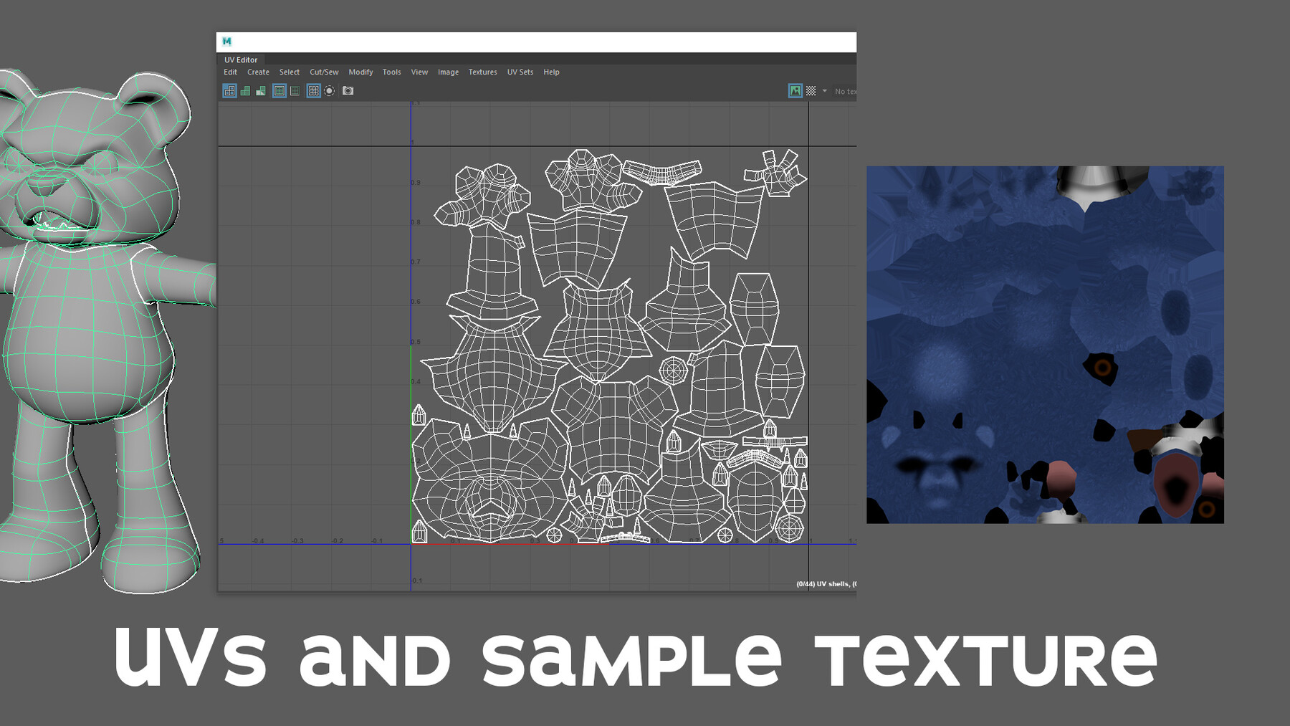The width and height of the screenshot is (1290, 726).
Task: Toggle the display image button on the right
Action: pos(795,90)
